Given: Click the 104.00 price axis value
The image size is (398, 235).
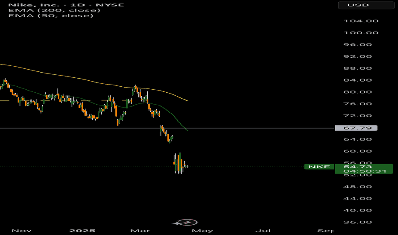Looking at the screenshot, I should 361,21.
